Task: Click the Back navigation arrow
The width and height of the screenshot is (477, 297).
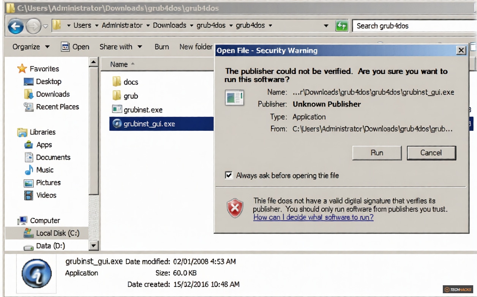Action: coord(16,26)
